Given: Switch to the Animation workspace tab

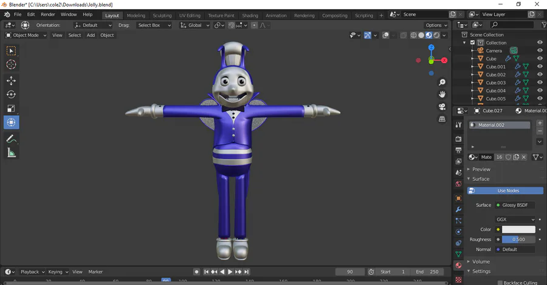Looking at the screenshot, I should [x=276, y=15].
